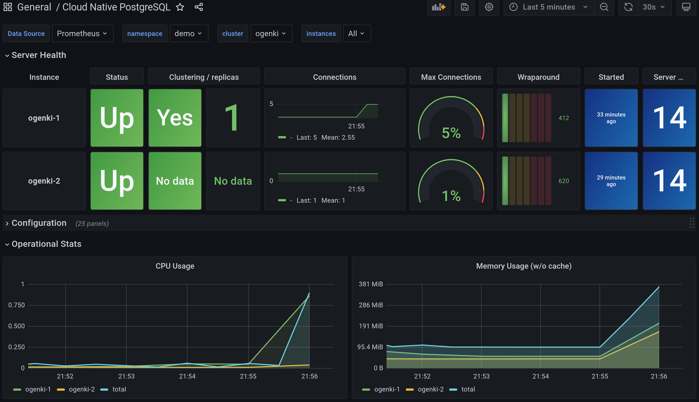This screenshot has width=699, height=402.
Task: Open the CPU Usage panel title menu
Action: 175,266
